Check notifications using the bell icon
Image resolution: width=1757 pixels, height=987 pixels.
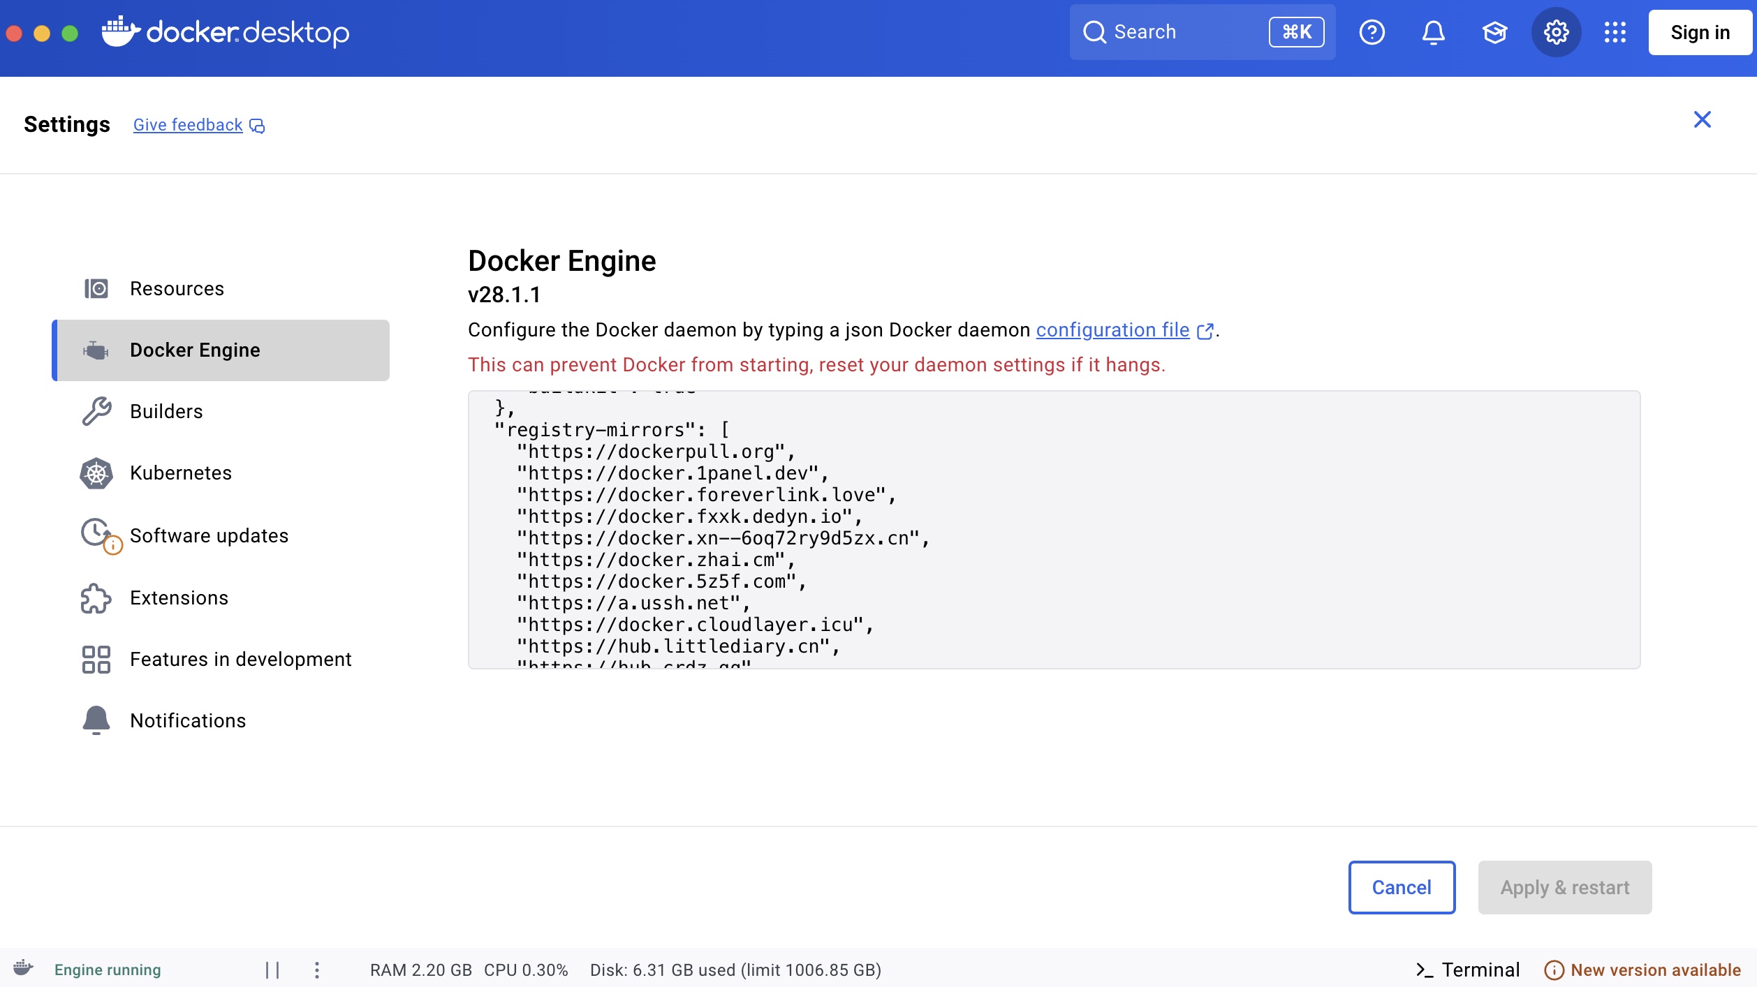coord(1432,31)
